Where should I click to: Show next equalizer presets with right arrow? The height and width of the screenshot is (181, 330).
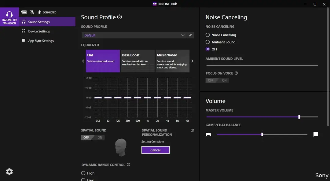[x=193, y=61]
